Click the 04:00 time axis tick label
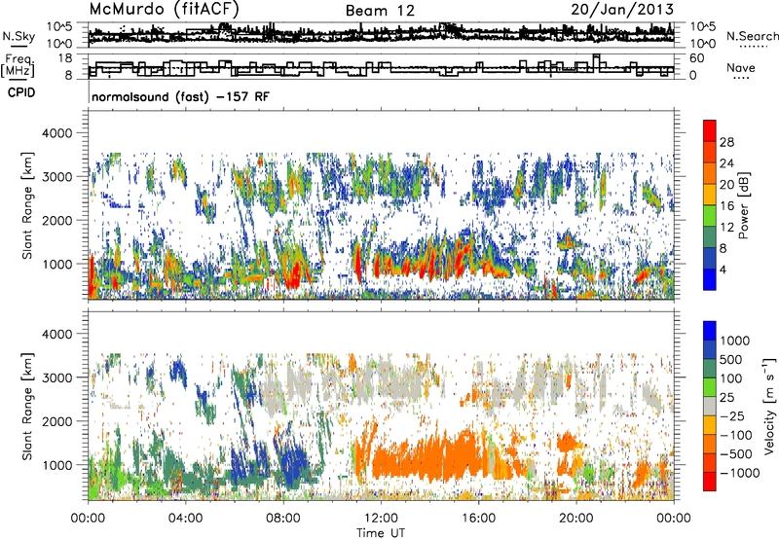779x539 pixels. click(x=185, y=519)
